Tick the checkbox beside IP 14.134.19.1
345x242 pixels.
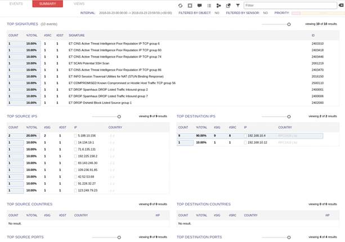coord(76,143)
